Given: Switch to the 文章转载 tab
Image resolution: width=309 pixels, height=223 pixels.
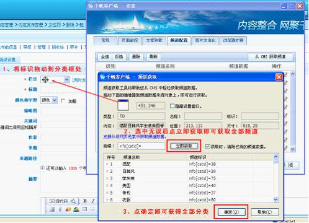Looking at the screenshot, I should 154,40.
